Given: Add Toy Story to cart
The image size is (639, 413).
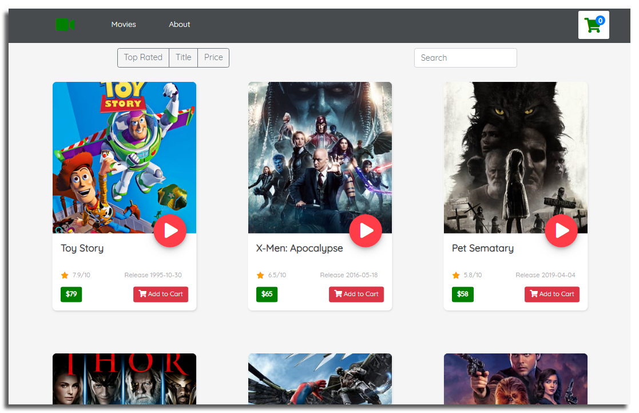Looking at the screenshot, I should [161, 294].
